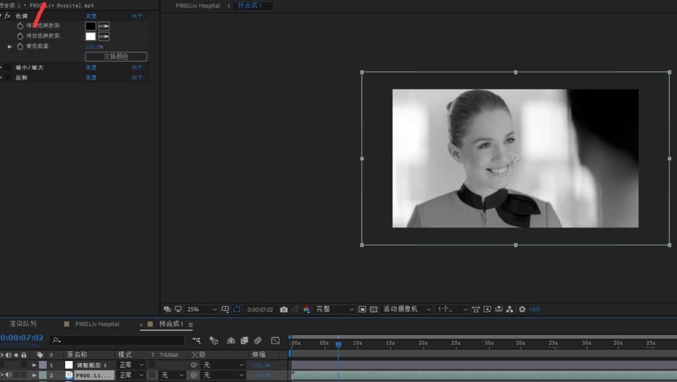Open the resolution dropdown showing 完整
Image resolution: width=677 pixels, height=382 pixels.
(x=334, y=310)
